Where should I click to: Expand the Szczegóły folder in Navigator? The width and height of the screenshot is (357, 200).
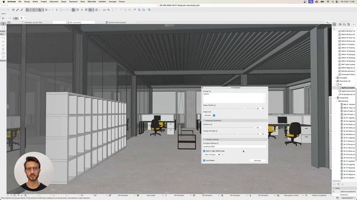coord(335,78)
